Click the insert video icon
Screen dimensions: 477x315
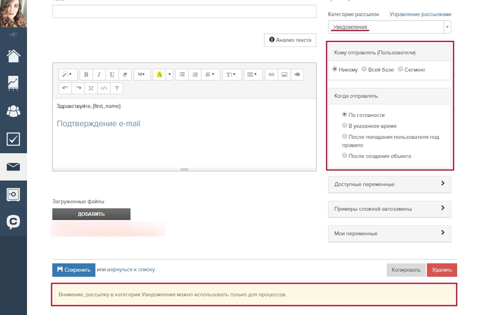[297, 74]
